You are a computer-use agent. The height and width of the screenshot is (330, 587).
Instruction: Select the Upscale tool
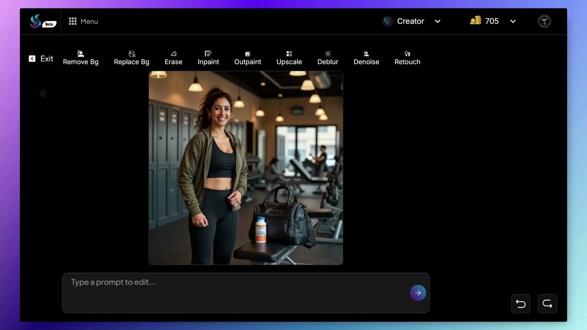tap(289, 58)
